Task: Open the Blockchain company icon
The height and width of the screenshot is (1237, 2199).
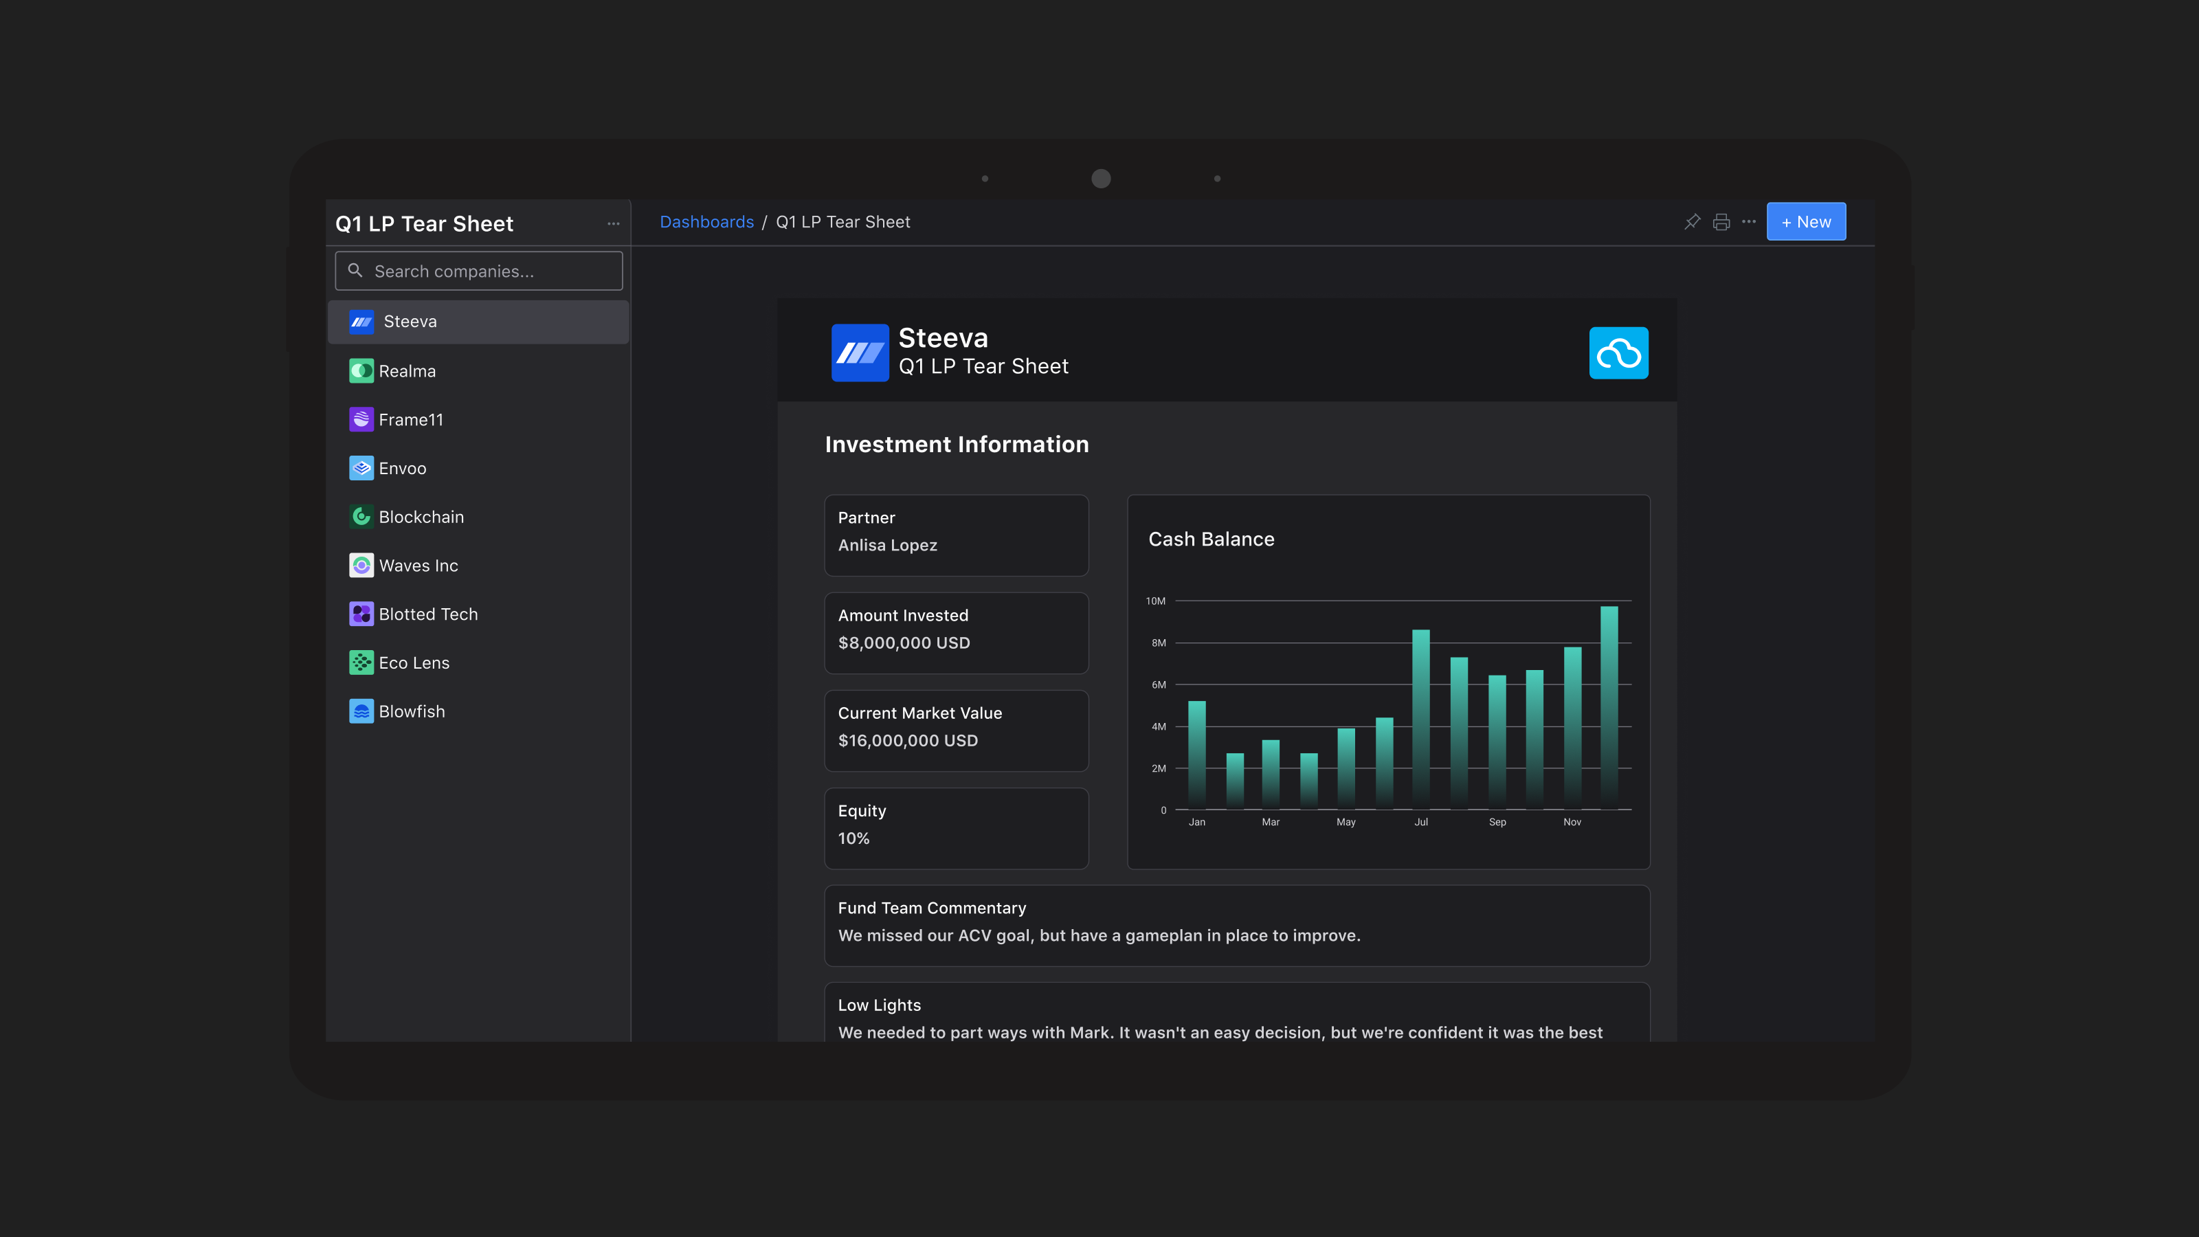Action: pos(361,517)
